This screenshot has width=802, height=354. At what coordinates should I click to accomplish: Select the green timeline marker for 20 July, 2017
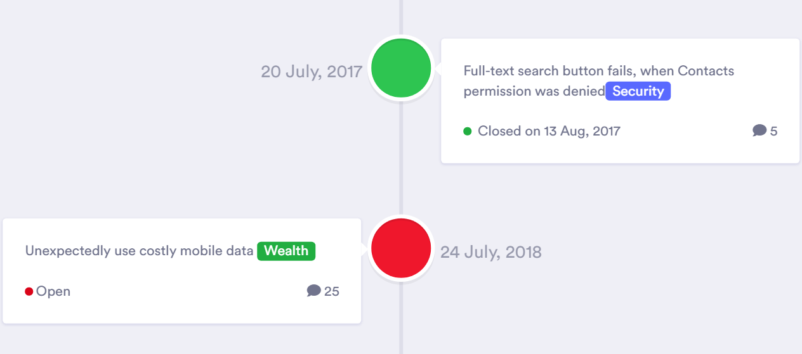(x=400, y=68)
